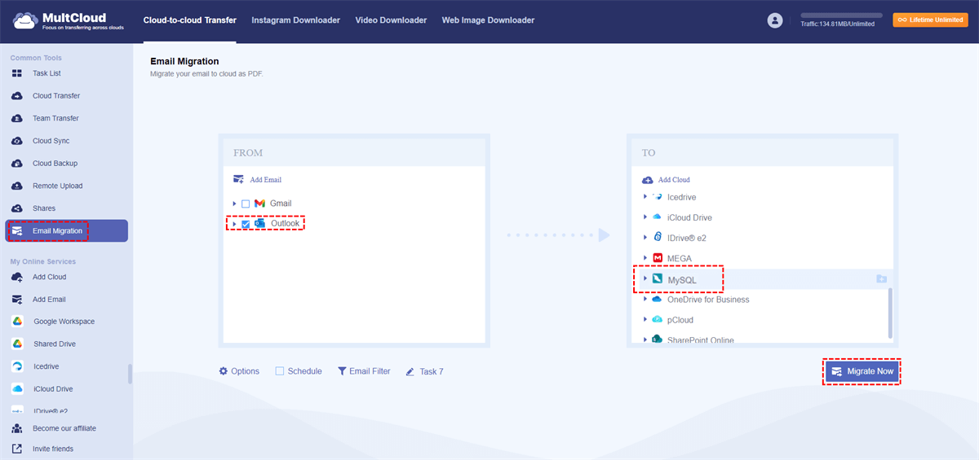The width and height of the screenshot is (979, 460).
Task: Select the iCloud Drive row in TO list
Action: pos(763,217)
